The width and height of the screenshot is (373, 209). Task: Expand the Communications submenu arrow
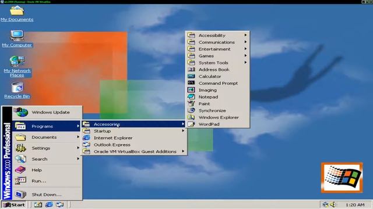[x=245, y=42]
